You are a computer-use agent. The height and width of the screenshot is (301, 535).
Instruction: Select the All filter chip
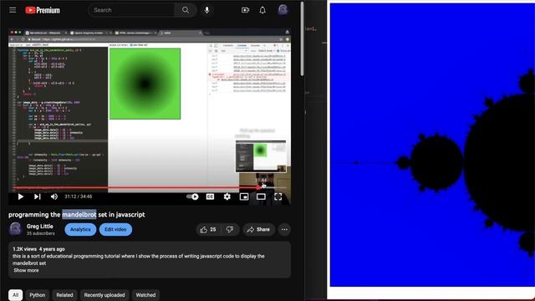pos(15,295)
